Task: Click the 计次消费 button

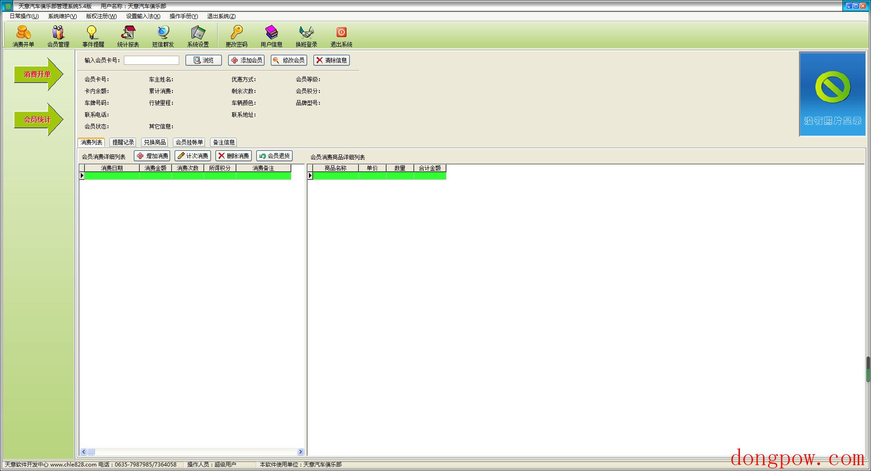Action: [x=193, y=156]
